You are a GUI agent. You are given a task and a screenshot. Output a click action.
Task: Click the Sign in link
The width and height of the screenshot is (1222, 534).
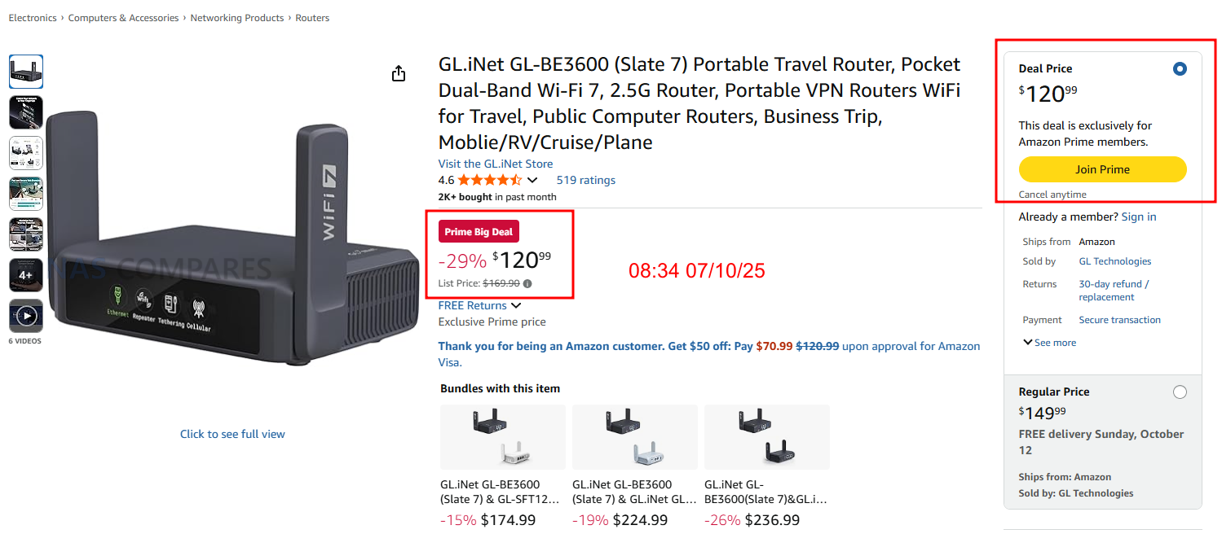click(x=1139, y=217)
